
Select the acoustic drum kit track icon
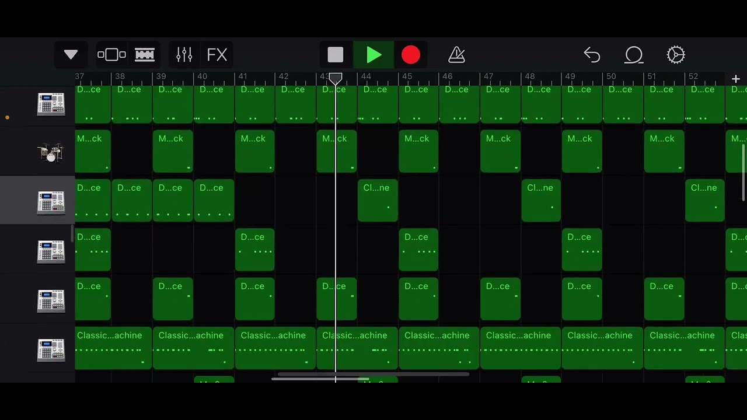tap(51, 153)
